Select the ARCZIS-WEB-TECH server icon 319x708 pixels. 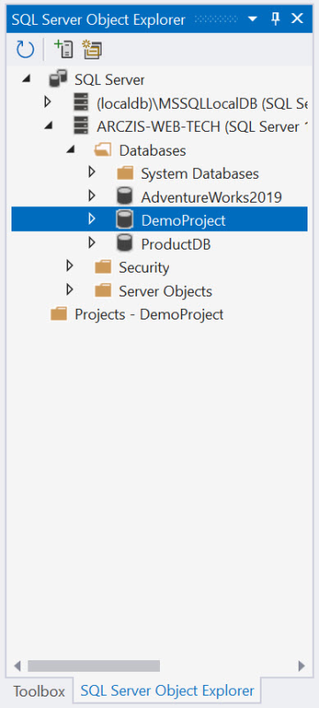pyautogui.click(x=81, y=127)
